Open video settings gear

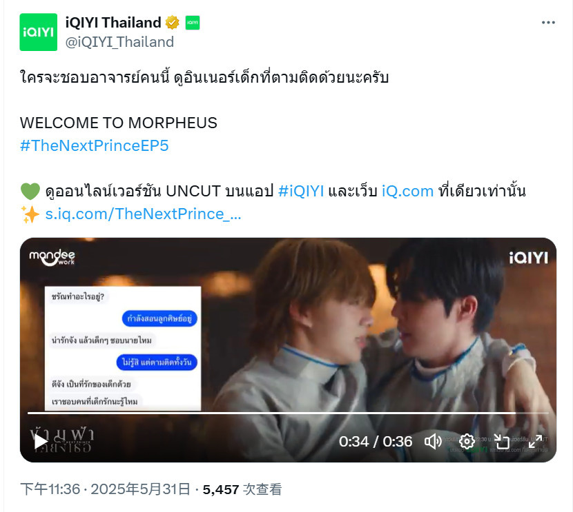(x=467, y=442)
